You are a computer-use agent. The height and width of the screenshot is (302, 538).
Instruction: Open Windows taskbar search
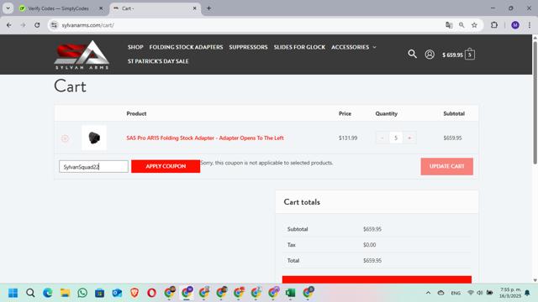[x=30, y=293]
